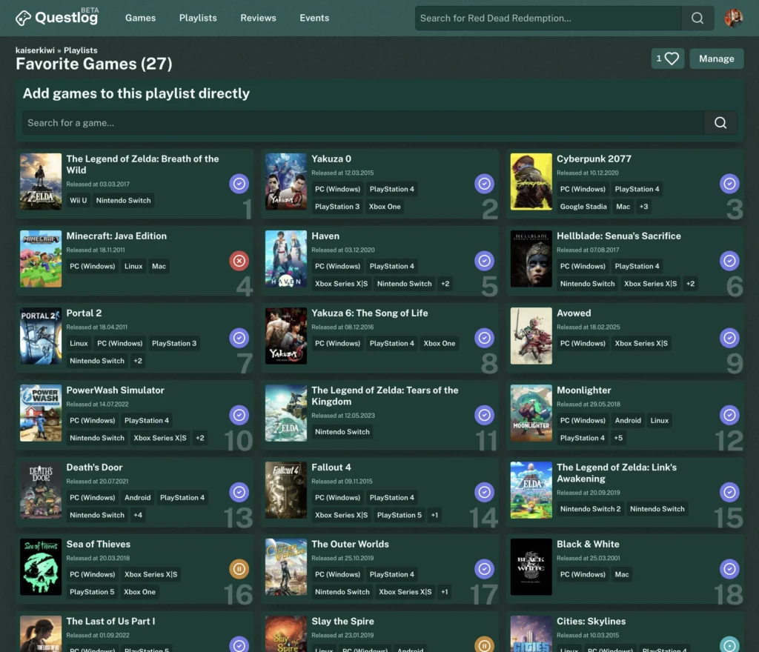This screenshot has width=759, height=652.
Task: Click status icon for Tears of the Kingdom
Action: click(484, 414)
